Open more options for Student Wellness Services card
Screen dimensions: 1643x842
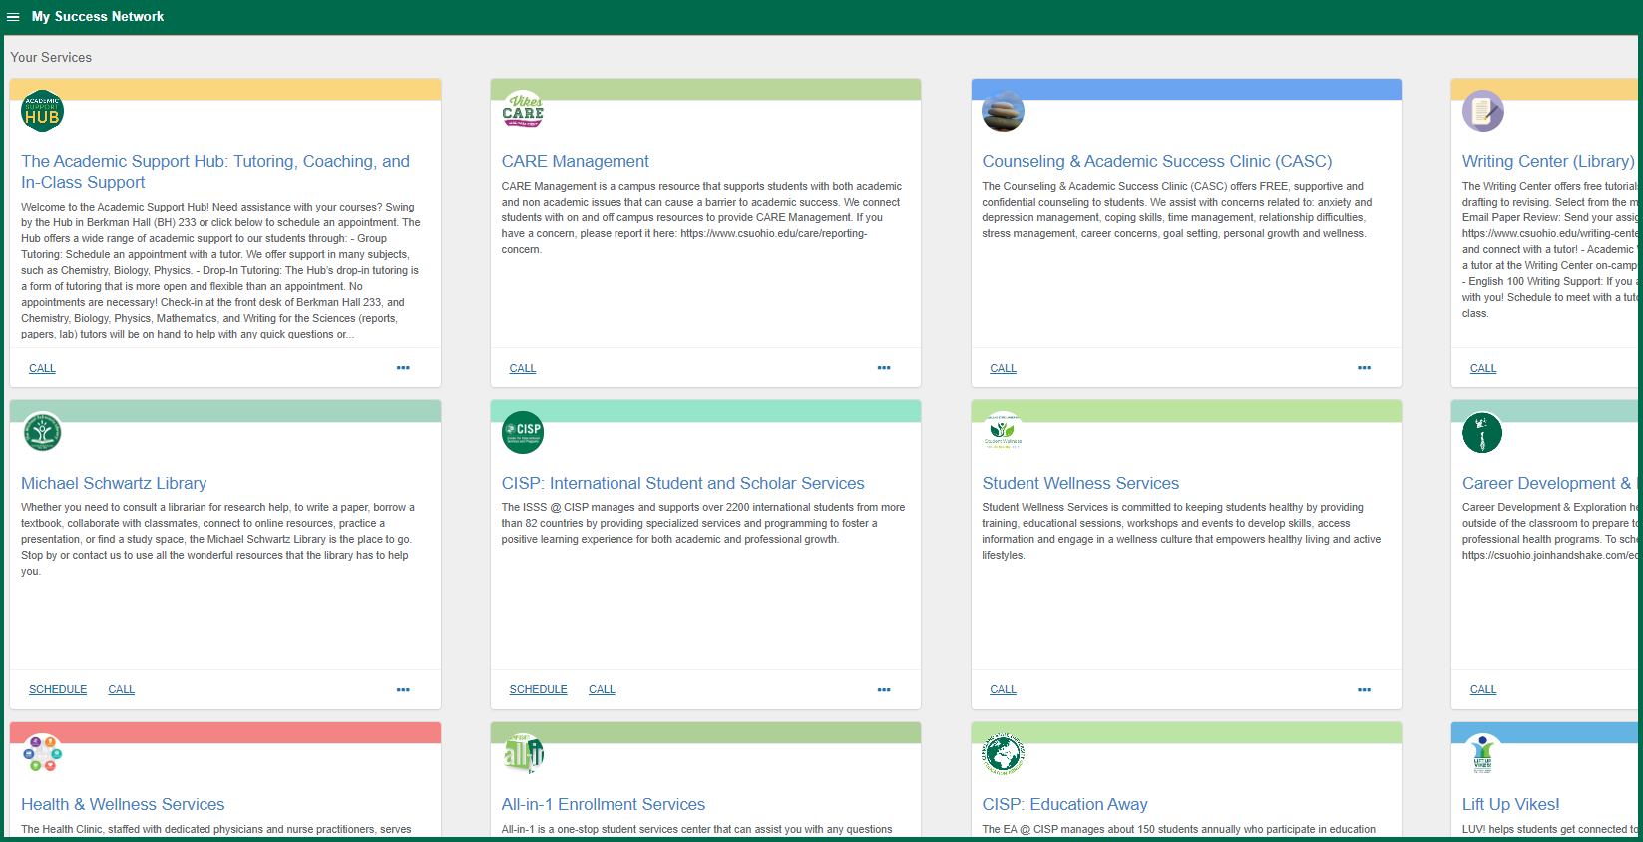pyautogui.click(x=1364, y=690)
